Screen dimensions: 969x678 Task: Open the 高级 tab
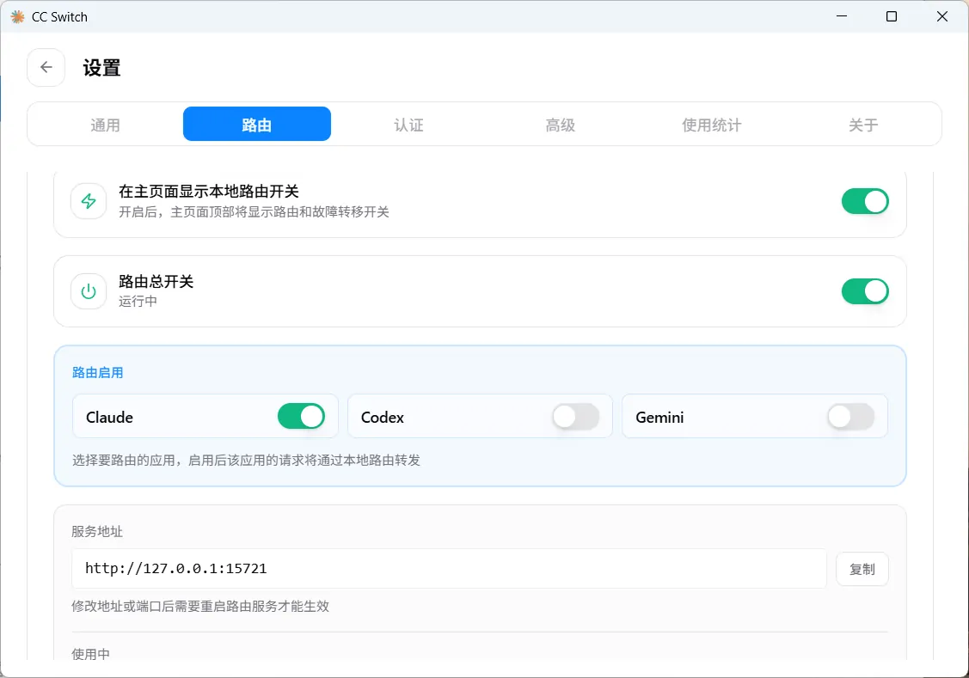[560, 124]
